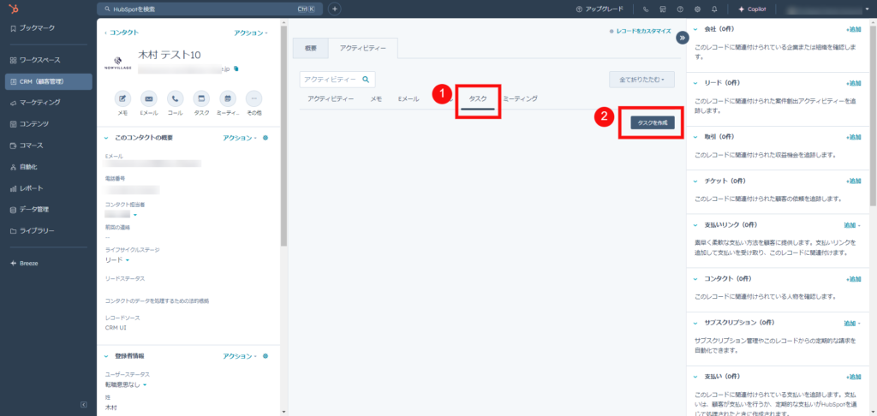
Task: Open アクション dropdown in このコンタクトの概要
Action: (x=240, y=138)
